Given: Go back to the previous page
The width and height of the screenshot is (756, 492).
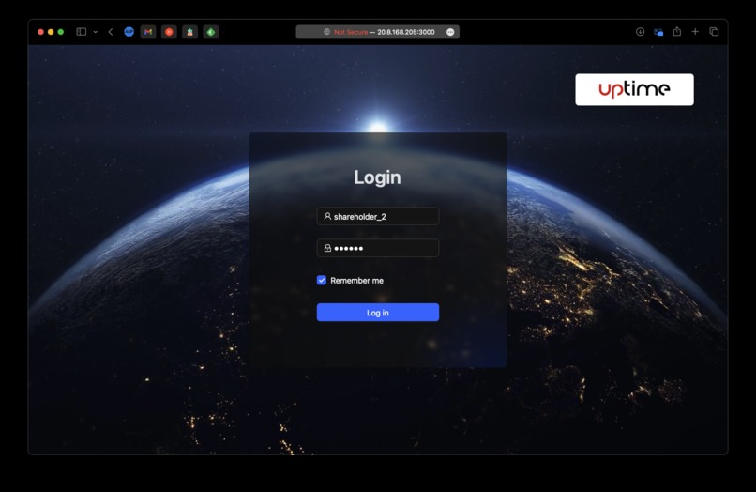Looking at the screenshot, I should click(x=111, y=32).
